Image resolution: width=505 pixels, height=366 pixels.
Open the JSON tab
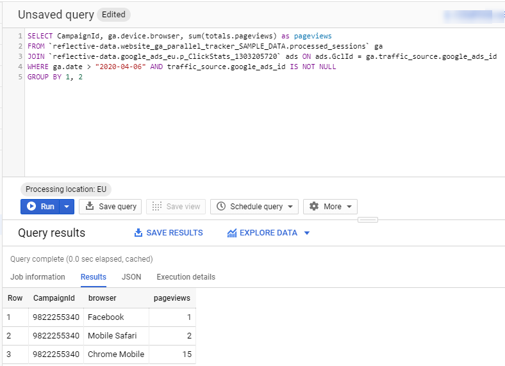pyautogui.click(x=131, y=277)
